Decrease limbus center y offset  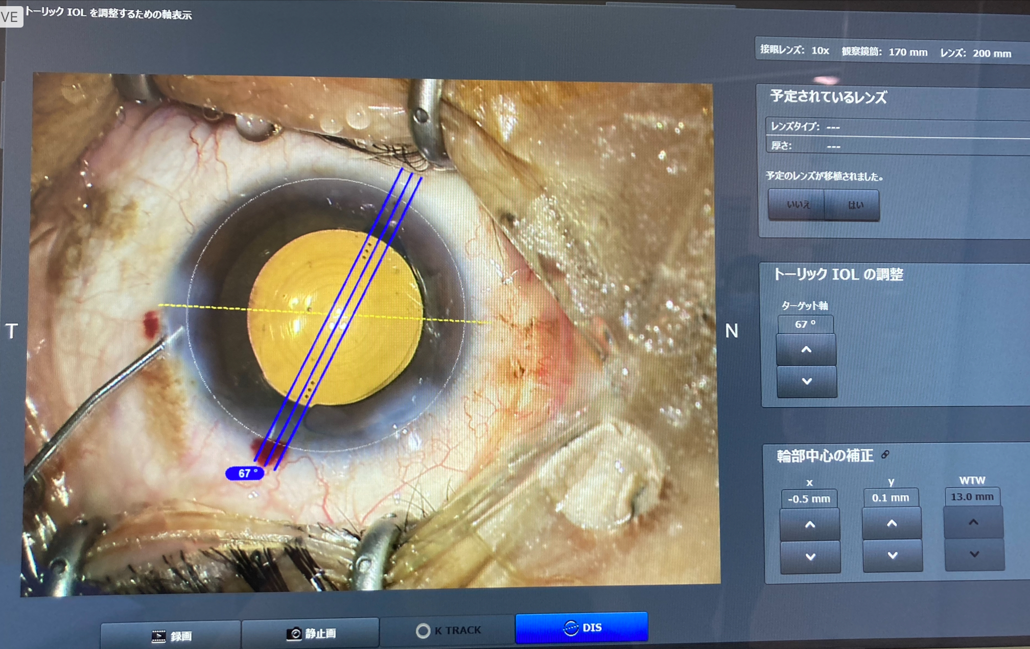(x=893, y=556)
